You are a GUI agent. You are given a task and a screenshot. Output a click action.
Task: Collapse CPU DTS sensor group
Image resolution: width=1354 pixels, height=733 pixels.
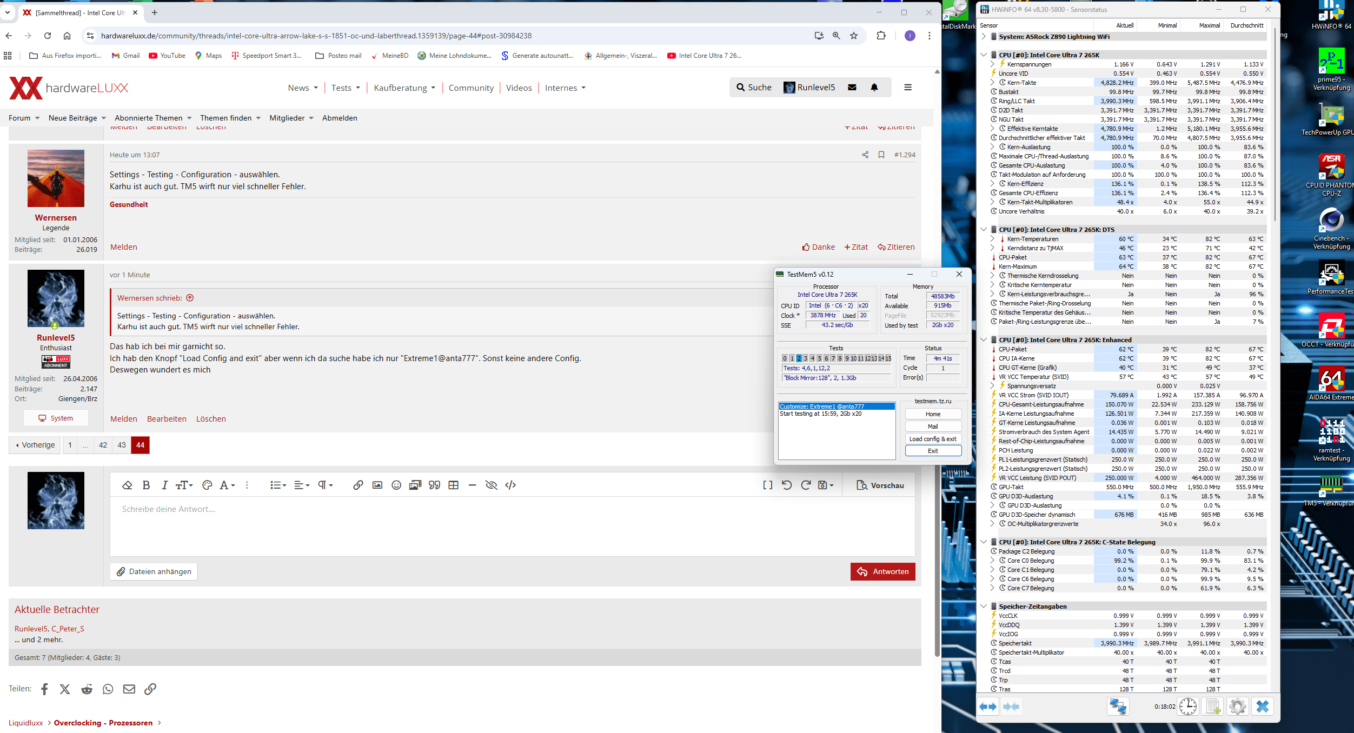coord(984,229)
